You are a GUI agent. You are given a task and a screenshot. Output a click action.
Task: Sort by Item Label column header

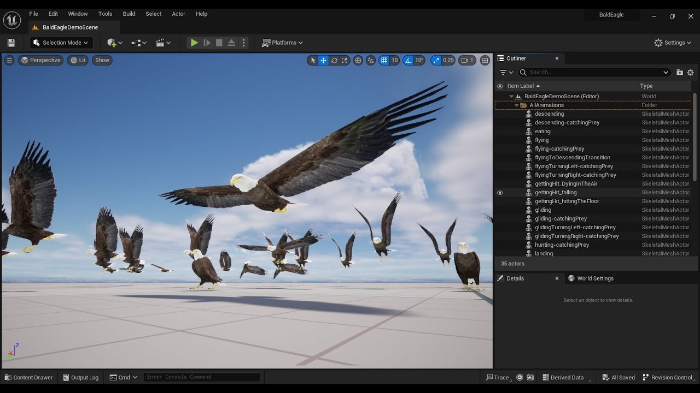coord(571,86)
